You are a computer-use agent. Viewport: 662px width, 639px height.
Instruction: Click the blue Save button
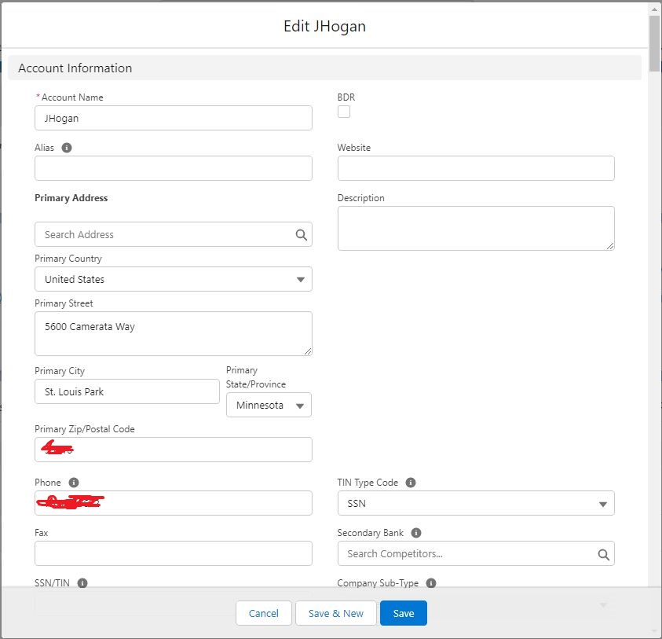point(403,613)
